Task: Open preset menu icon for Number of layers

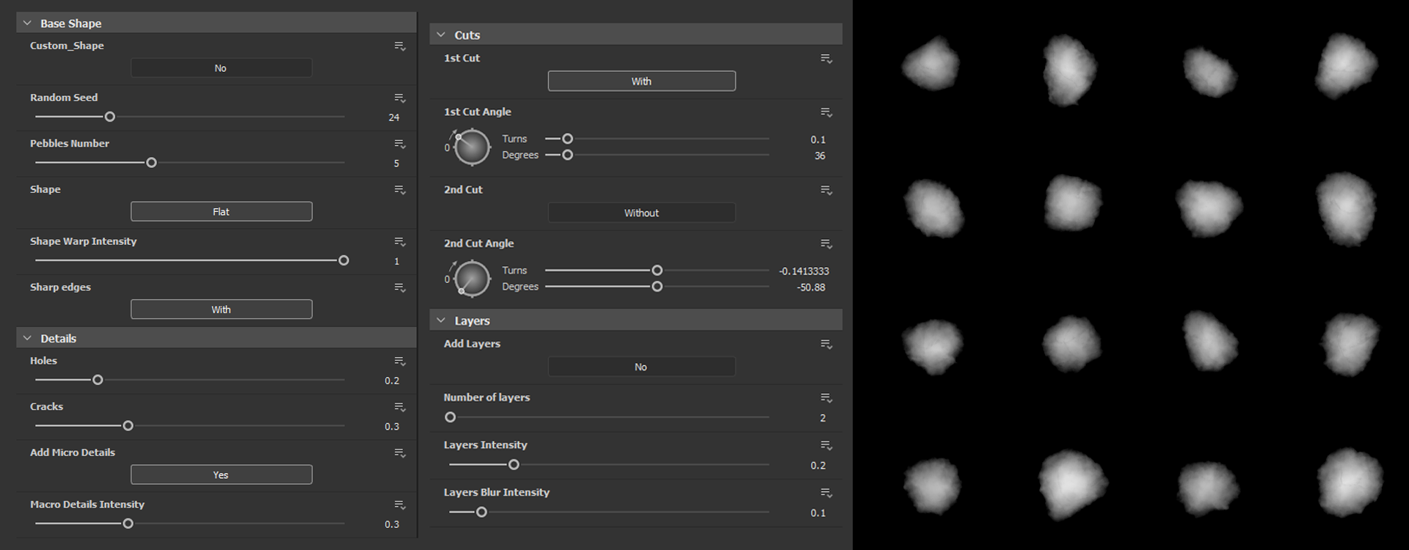Action: (x=826, y=398)
